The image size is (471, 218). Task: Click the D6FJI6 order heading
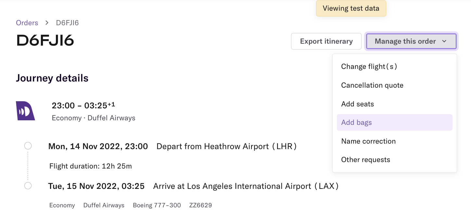click(45, 41)
